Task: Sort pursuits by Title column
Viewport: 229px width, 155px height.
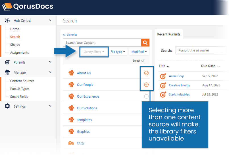Action: 164,66
